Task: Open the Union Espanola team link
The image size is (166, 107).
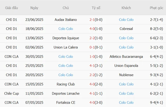Action: (126, 66)
